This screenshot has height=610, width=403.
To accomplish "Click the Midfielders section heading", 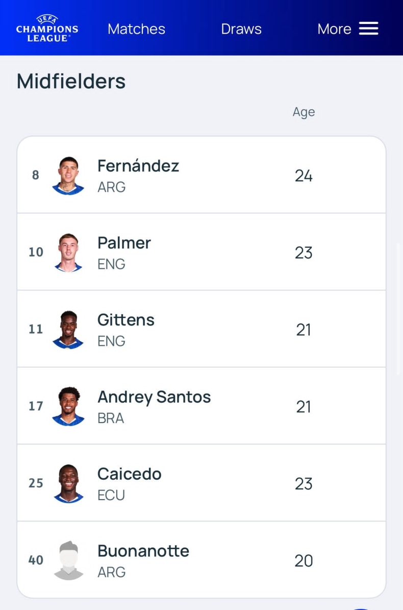I will pyautogui.click(x=71, y=81).
